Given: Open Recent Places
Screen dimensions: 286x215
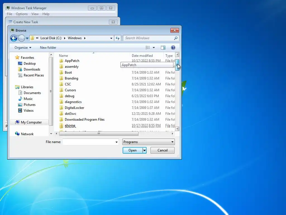Looking at the screenshot, I should pos(34,75).
